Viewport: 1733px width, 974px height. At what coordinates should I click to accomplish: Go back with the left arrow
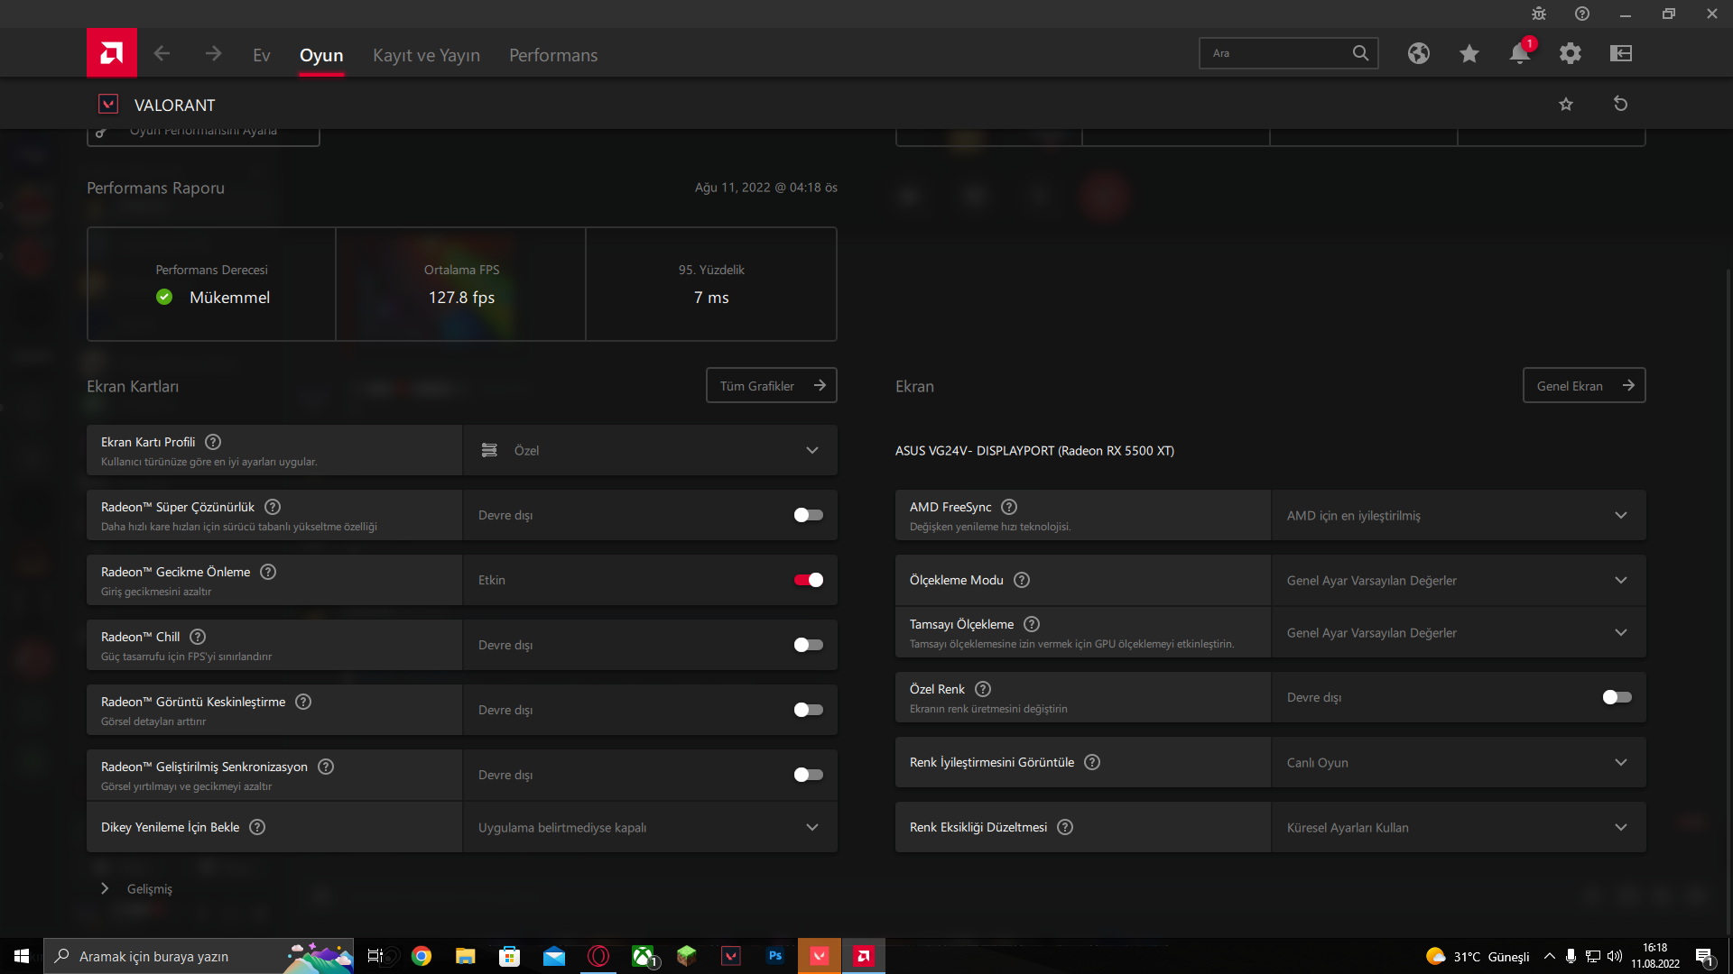click(x=162, y=54)
